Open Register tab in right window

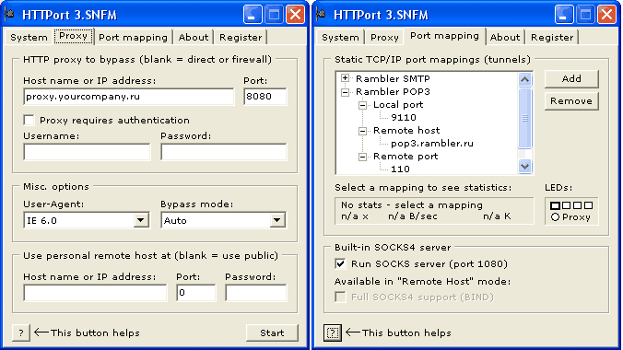coord(552,38)
